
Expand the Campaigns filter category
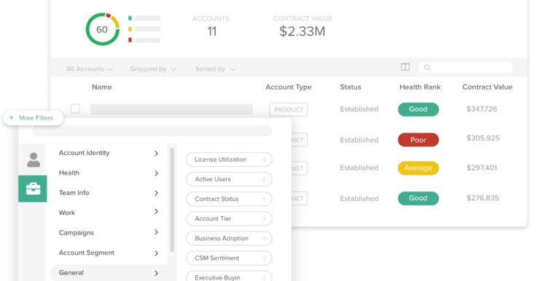point(109,233)
